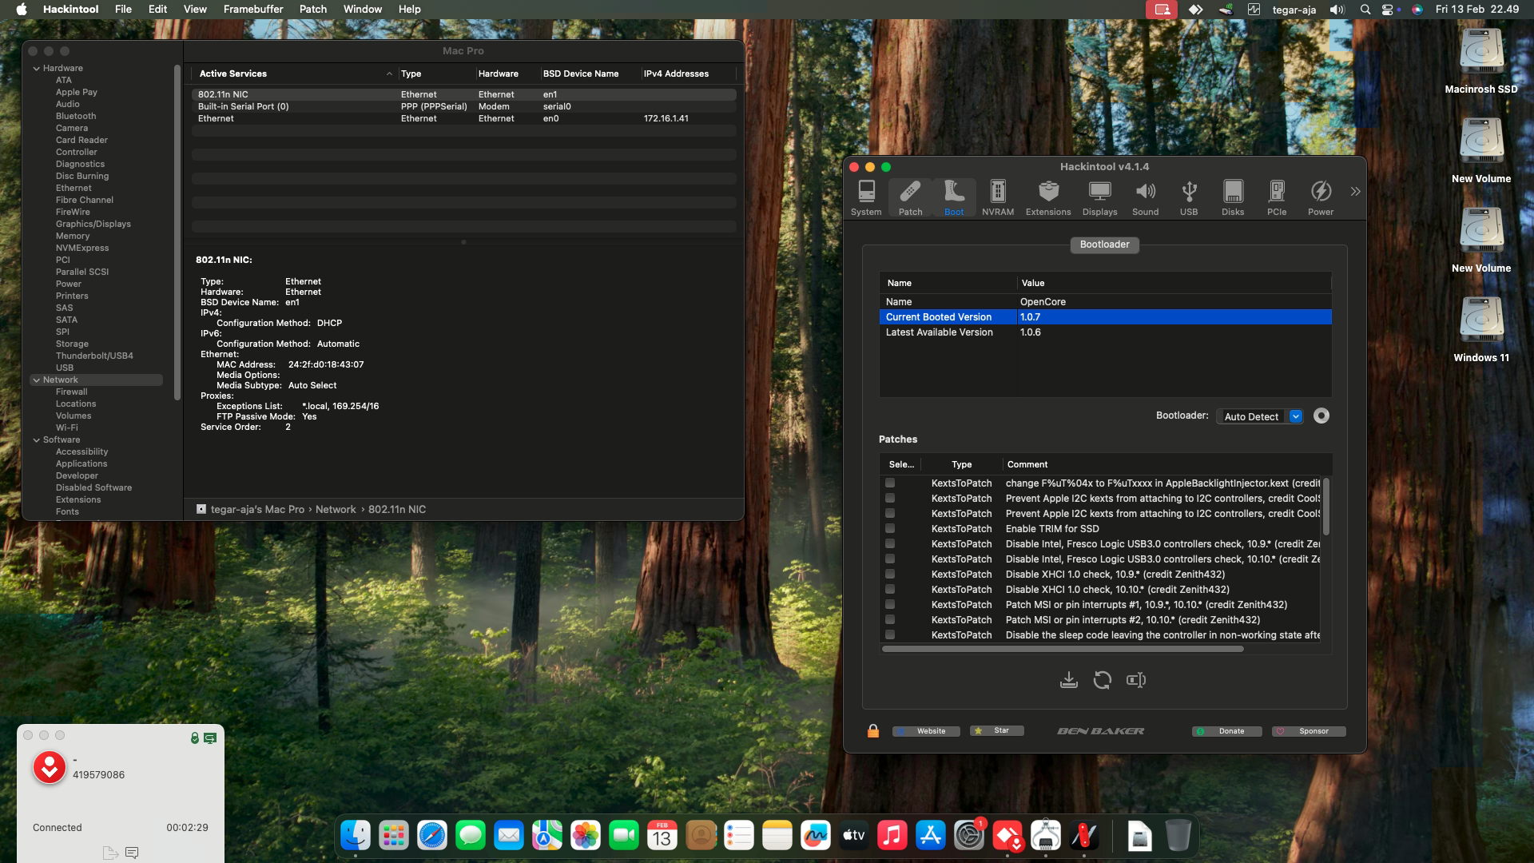Check Patch MSI or pin interrupts #1
The width and height of the screenshot is (1534, 863).
[890, 604]
